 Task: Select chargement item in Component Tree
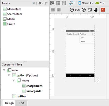tap(32, 86)
